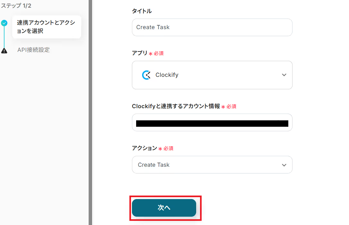Select the Clockify account information field
This screenshot has width=349, height=225.
click(212, 123)
